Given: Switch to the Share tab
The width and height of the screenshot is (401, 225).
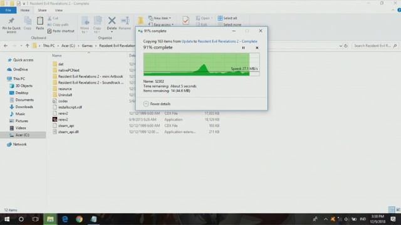Looking at the screenshot, I should tap(42, 10).
